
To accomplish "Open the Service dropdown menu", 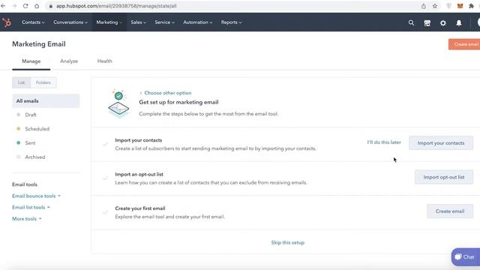I will (x=165, y=22).
